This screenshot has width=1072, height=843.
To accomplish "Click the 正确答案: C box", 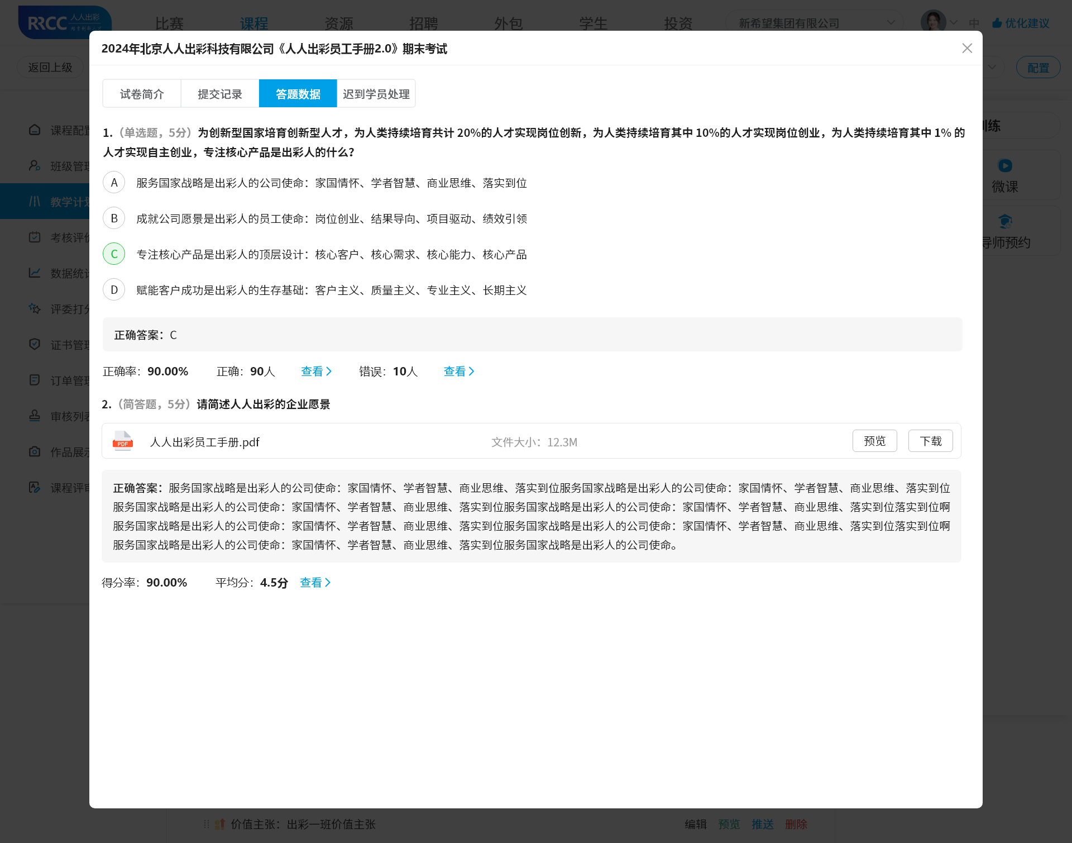I will point(532,335).
